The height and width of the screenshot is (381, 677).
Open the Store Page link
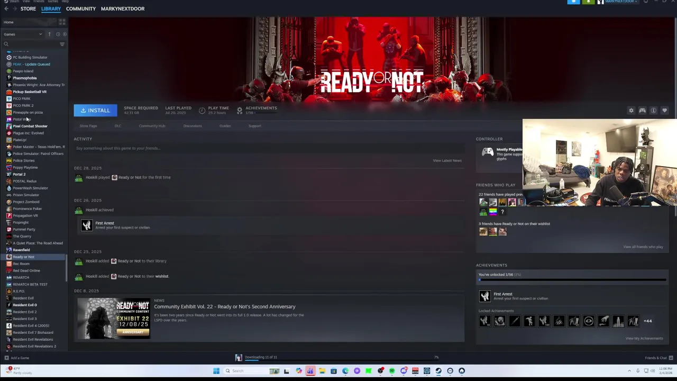(88, 126)
